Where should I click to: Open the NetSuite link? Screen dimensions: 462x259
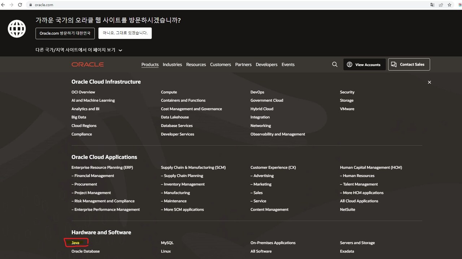tap(348, 209)
